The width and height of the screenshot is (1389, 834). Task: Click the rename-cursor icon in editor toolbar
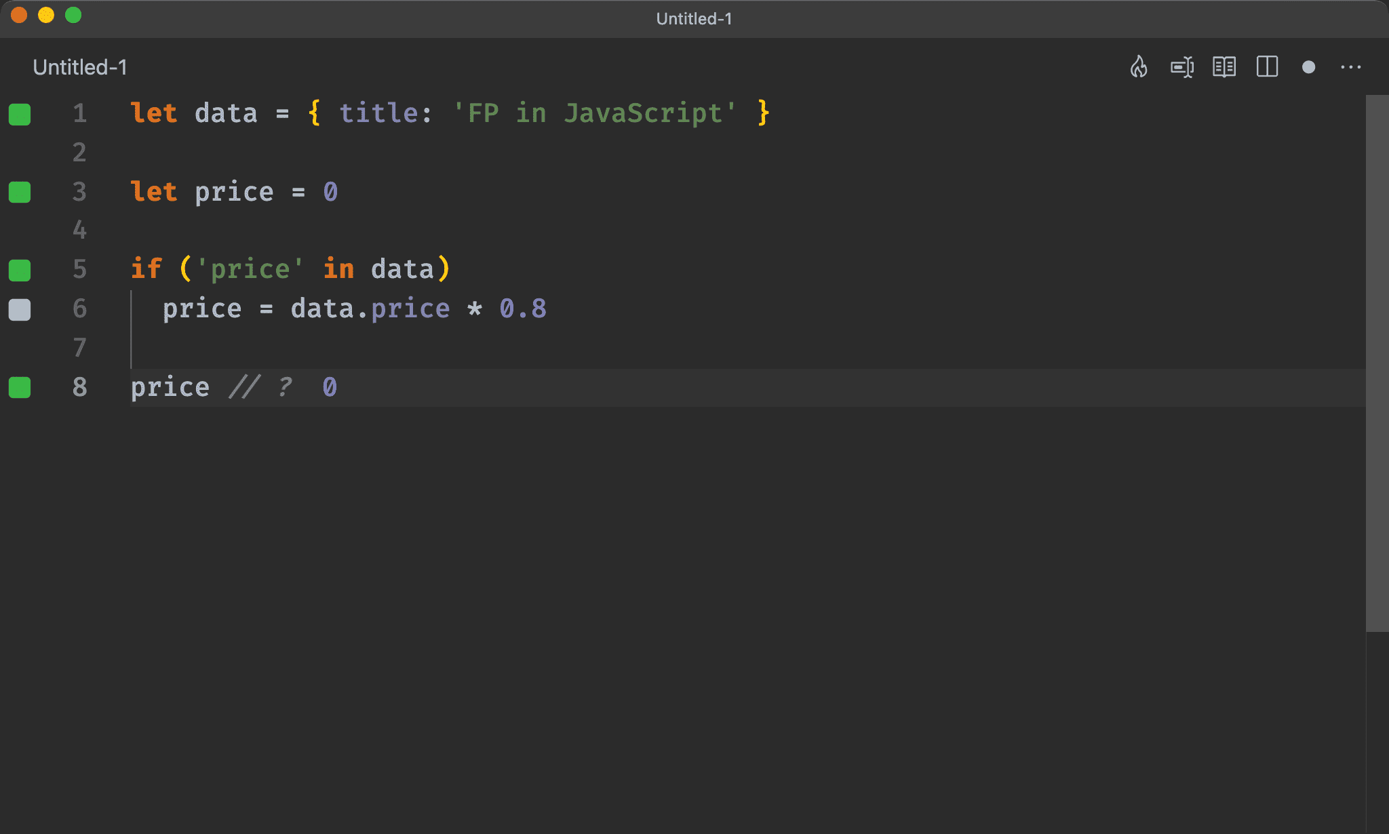[x=1181, y=67]
